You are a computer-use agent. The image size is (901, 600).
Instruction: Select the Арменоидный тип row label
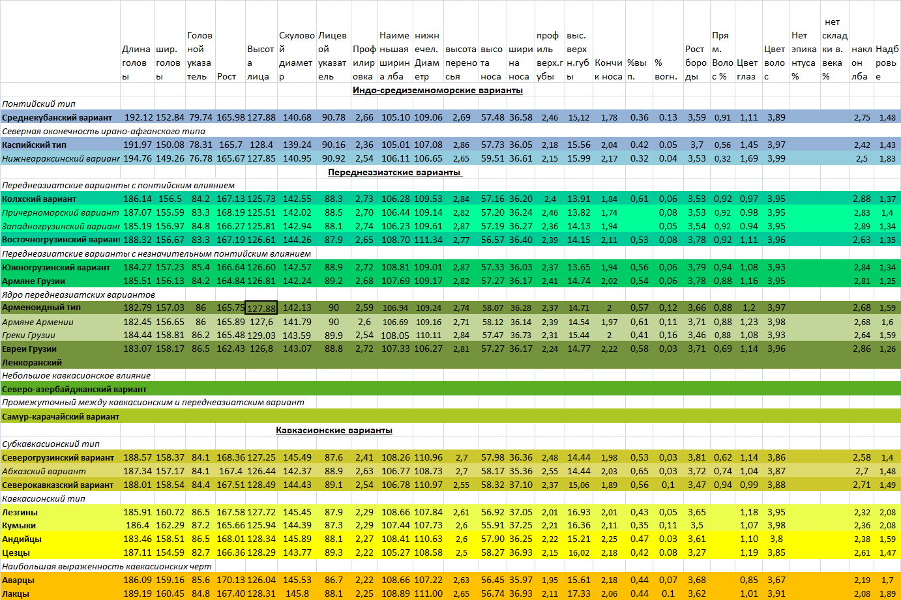tap(42, 307)
